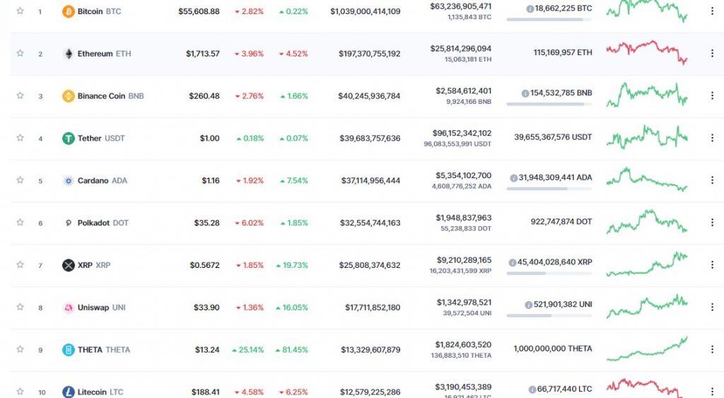Viewport: 724px width, 398px height.
Task: Click the THETA logo icon
Action: [x=69, y=349]
